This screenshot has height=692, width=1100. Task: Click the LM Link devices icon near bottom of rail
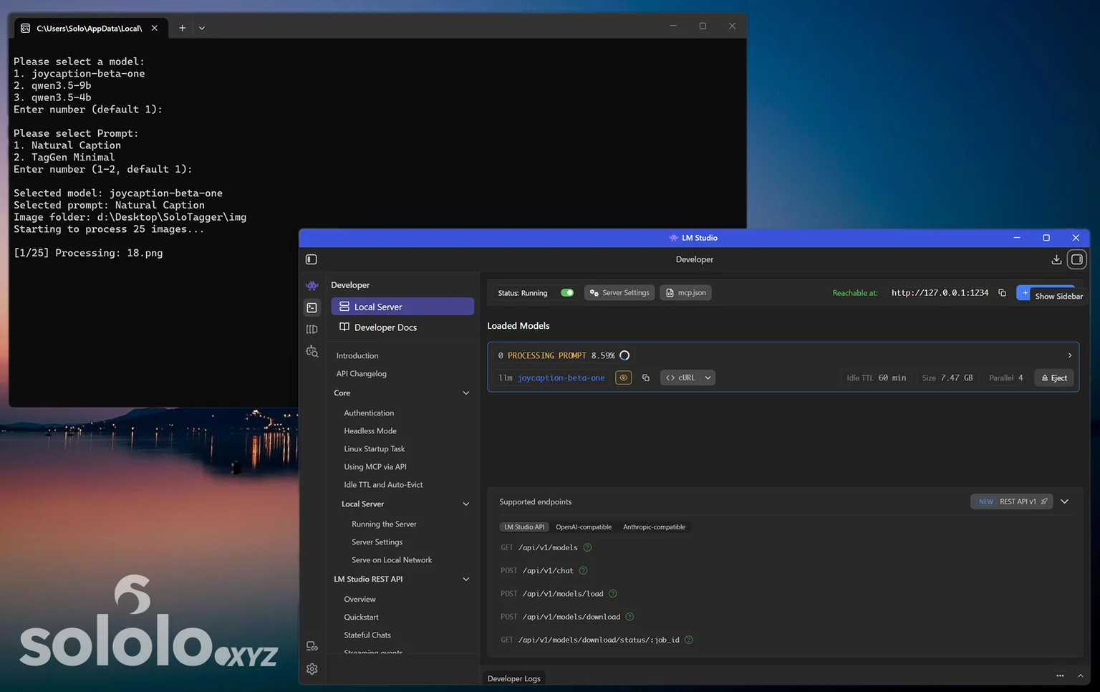coord(312,646)
